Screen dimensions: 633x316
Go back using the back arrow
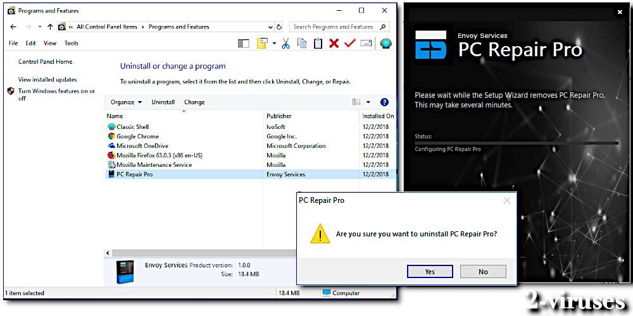tap(13, 27)
